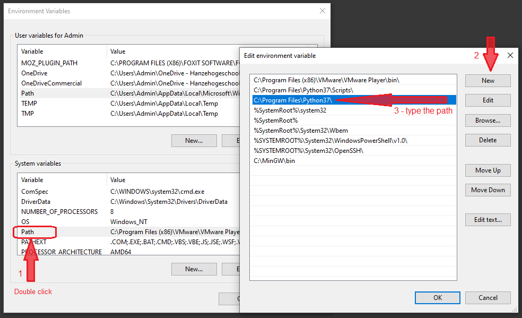Click New... under System variables

click(194, 269)
